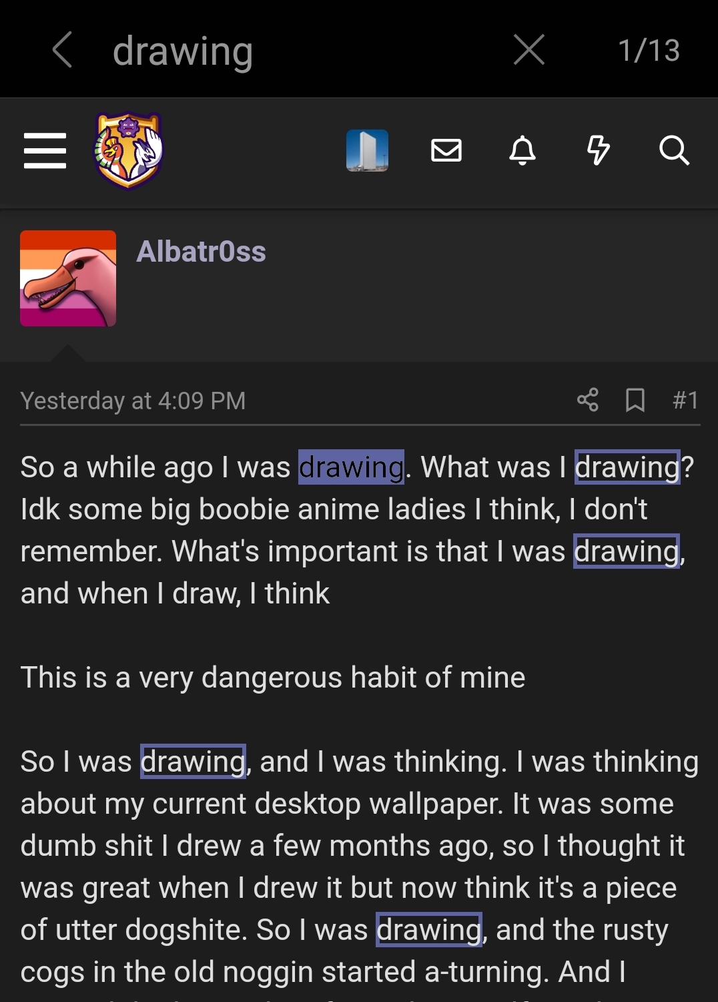Tap the filled highlighted 'drawing' match

pyautogui.click(x=351, y=467)
